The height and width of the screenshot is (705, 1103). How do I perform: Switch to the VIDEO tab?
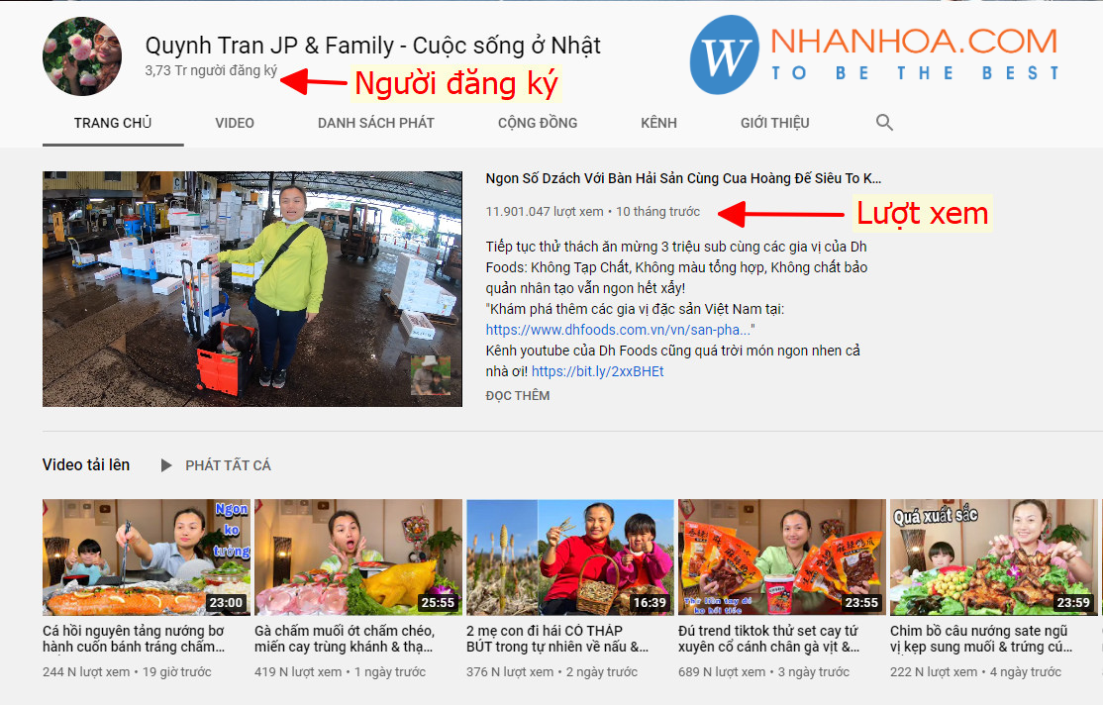[x=235, y=123]
